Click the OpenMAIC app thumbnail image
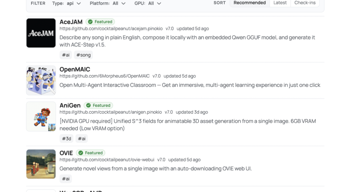The width and height of the screenshot is (340, 192). [41, 80]
